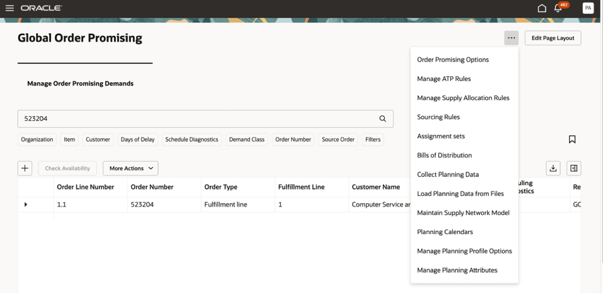Image resolution: width=603 pixels, height=294 pixels.
Task: Select Manage ATP Rules
Action: tap(464, 79)
